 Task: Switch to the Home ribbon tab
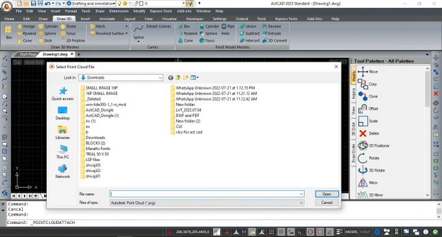(9, 19)
